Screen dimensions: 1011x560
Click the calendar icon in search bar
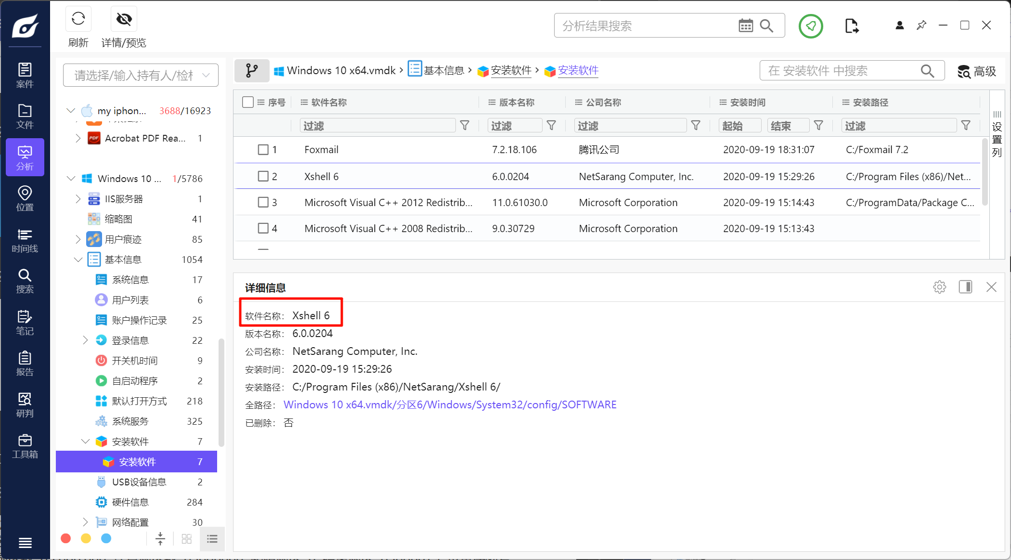click(745, 26)
